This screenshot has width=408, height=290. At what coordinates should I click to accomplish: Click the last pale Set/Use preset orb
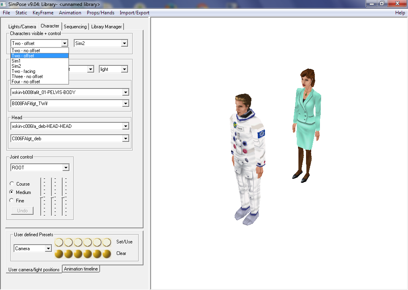[106, 242]
